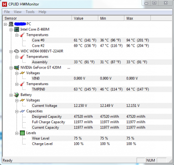
Task: Open the View menu
Action: [x=18, y=12]
